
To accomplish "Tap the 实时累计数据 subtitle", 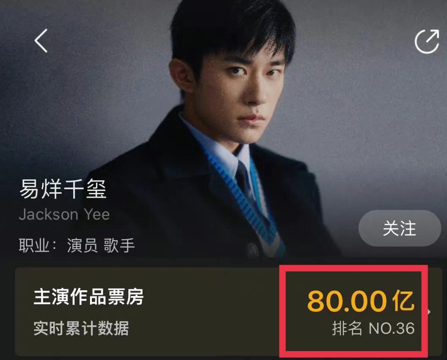I will coord(81,328).
